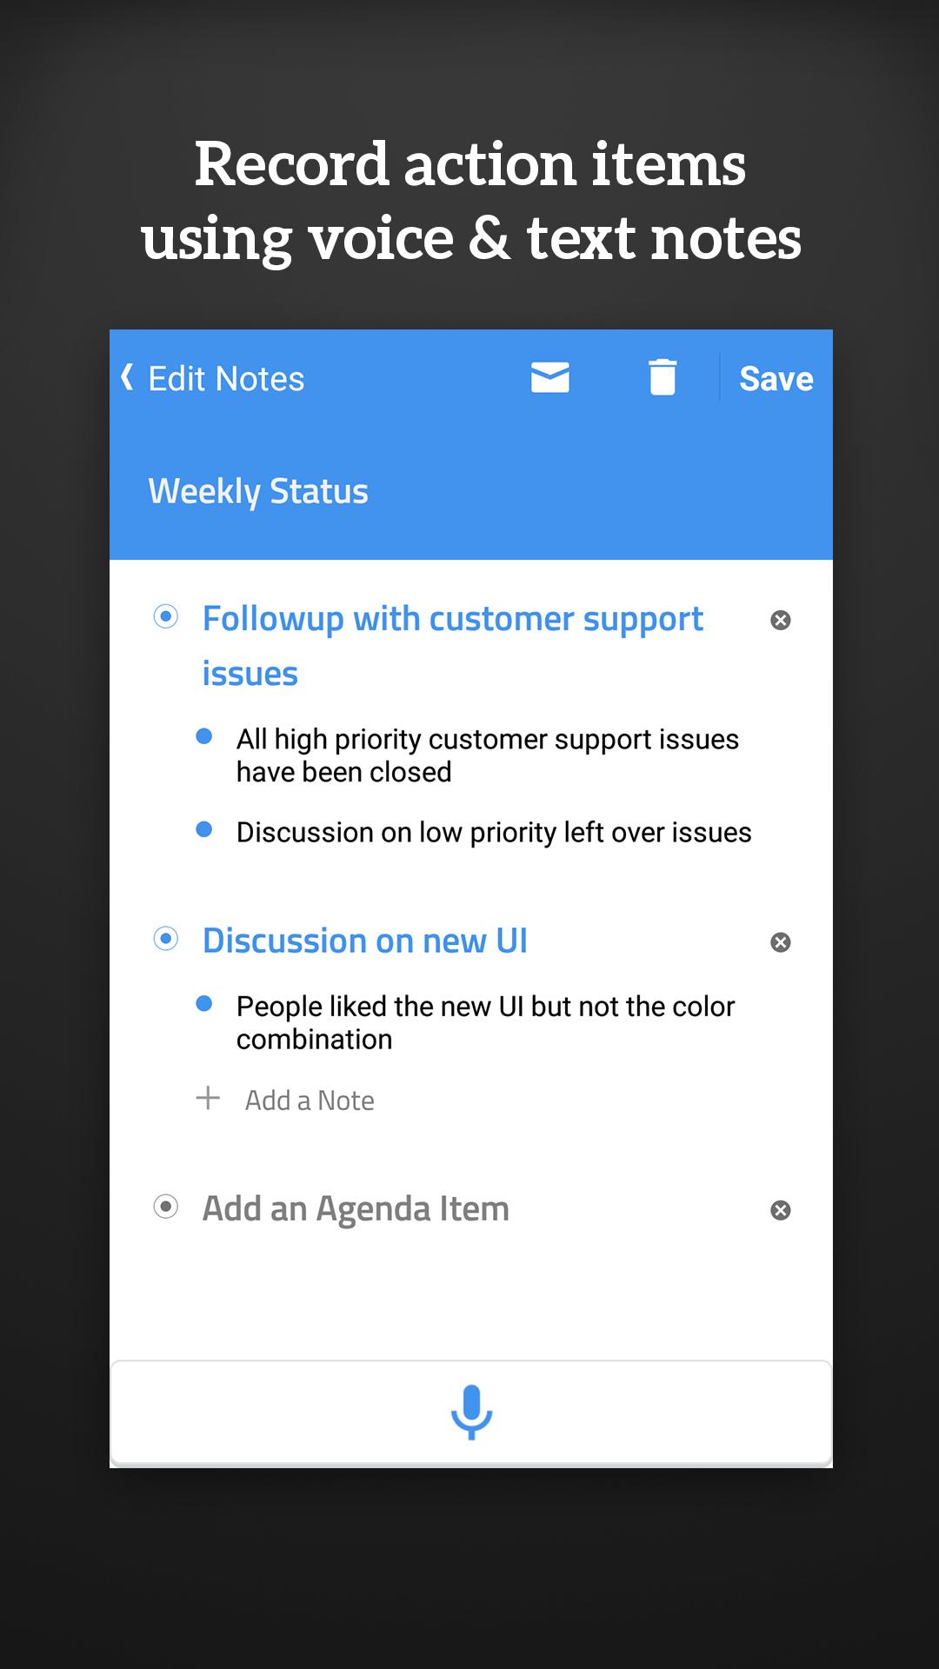939x1669 pixels.
Task: Select the radio bullet beside 'Followup with customer support'
Action: pos(164,618)
